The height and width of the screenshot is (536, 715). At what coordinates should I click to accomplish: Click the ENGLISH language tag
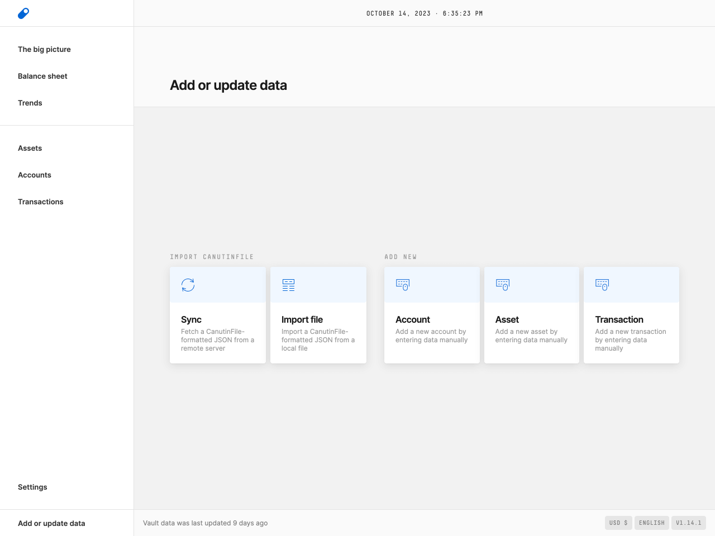pyautogui.click(x=652, y=523)
